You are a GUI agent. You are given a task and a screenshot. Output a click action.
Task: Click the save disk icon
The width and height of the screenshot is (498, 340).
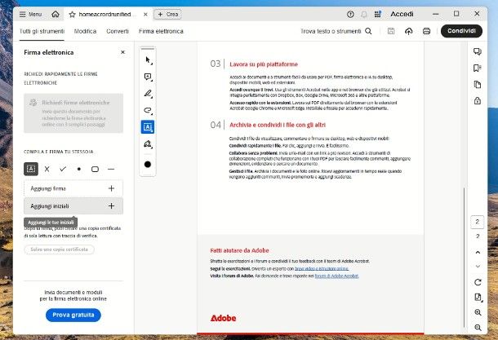tap(391, 31)
